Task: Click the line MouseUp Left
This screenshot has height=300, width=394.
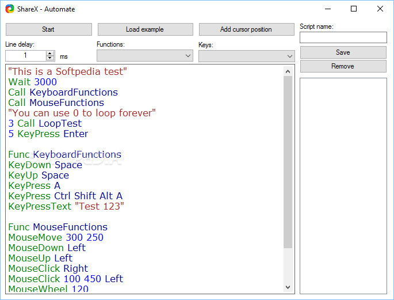Action: tap(40, 258)
